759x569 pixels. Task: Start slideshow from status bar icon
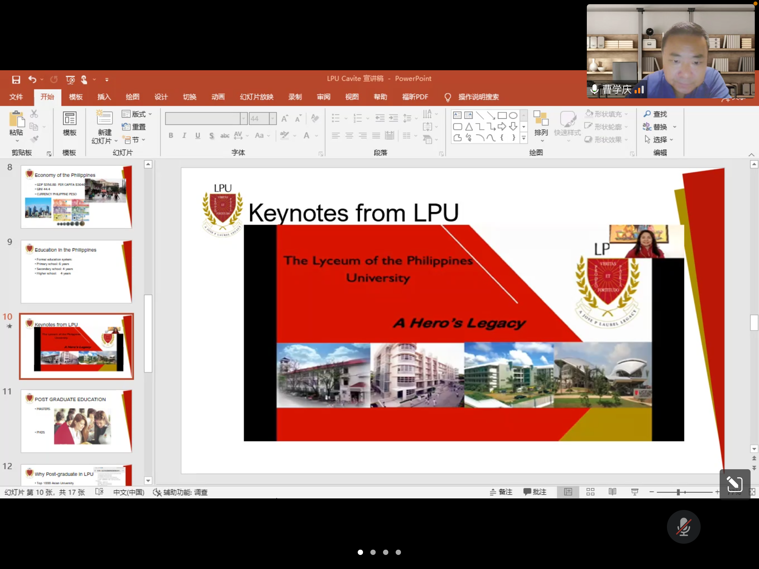635,492
